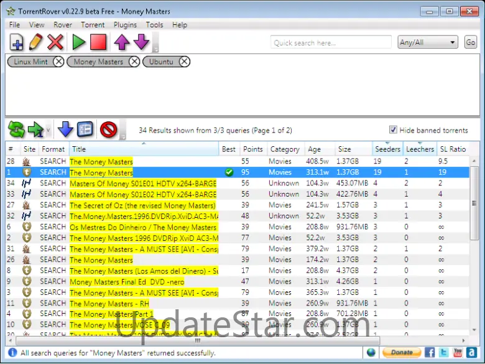This screenshot has height=364, width=485.
Task: Open the YouTube icon link
Action: 458,352
